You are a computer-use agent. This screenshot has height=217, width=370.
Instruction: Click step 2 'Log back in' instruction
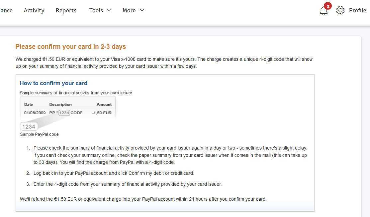pyautogui.click(x=114, y=173)
